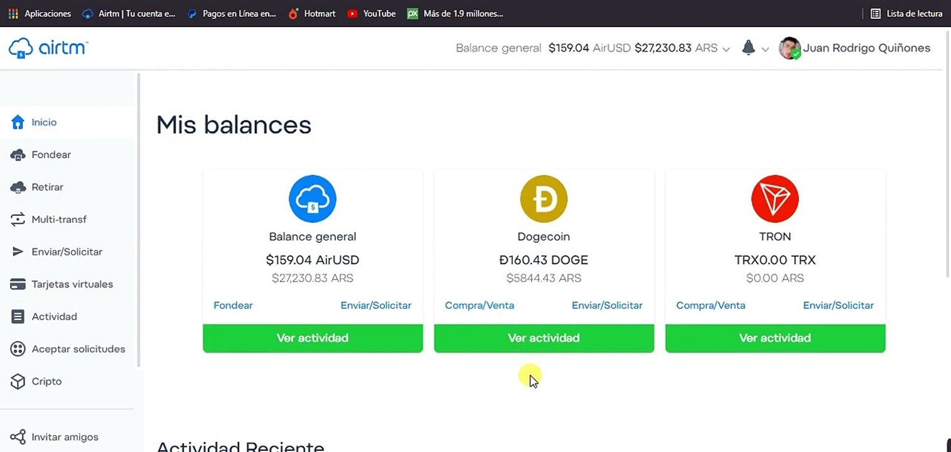Click the Dogecoin coin icon

(x=544, y=199)
